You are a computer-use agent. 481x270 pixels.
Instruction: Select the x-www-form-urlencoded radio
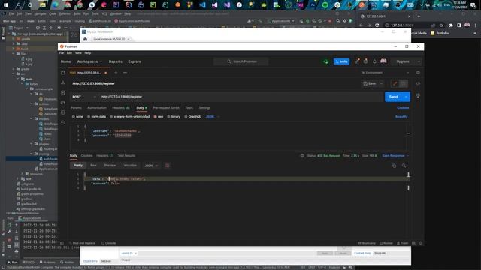[x=111, y=117]
